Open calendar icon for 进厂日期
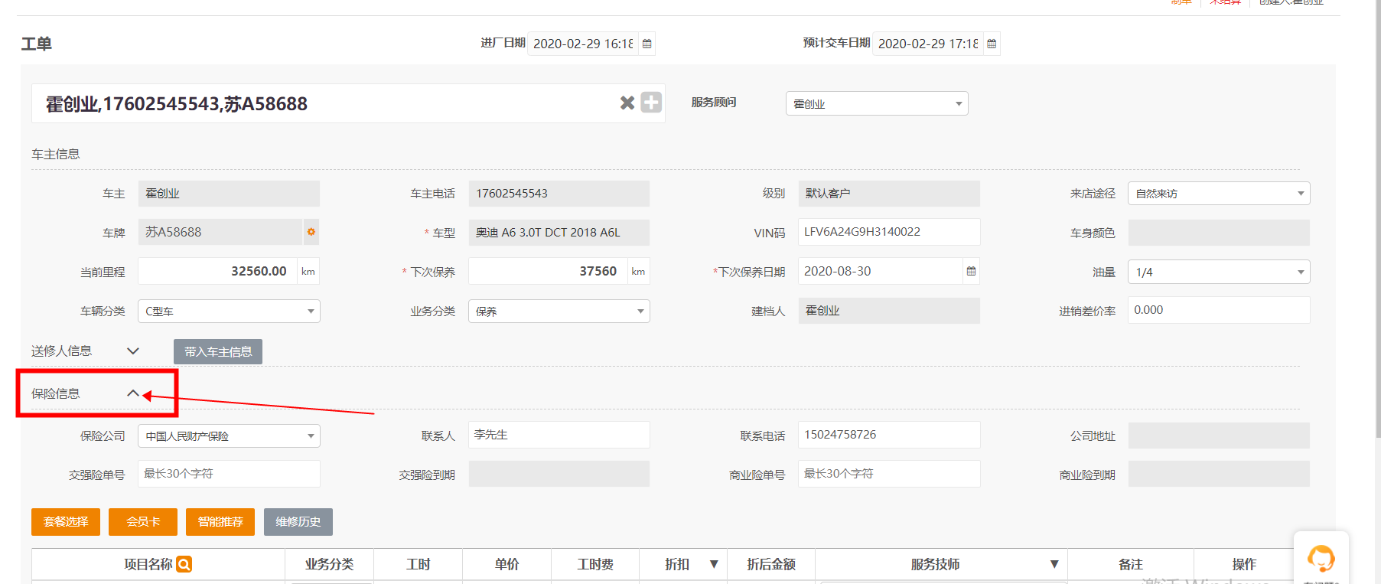Viewport: 1381px width, 584px height. [647, 44]
